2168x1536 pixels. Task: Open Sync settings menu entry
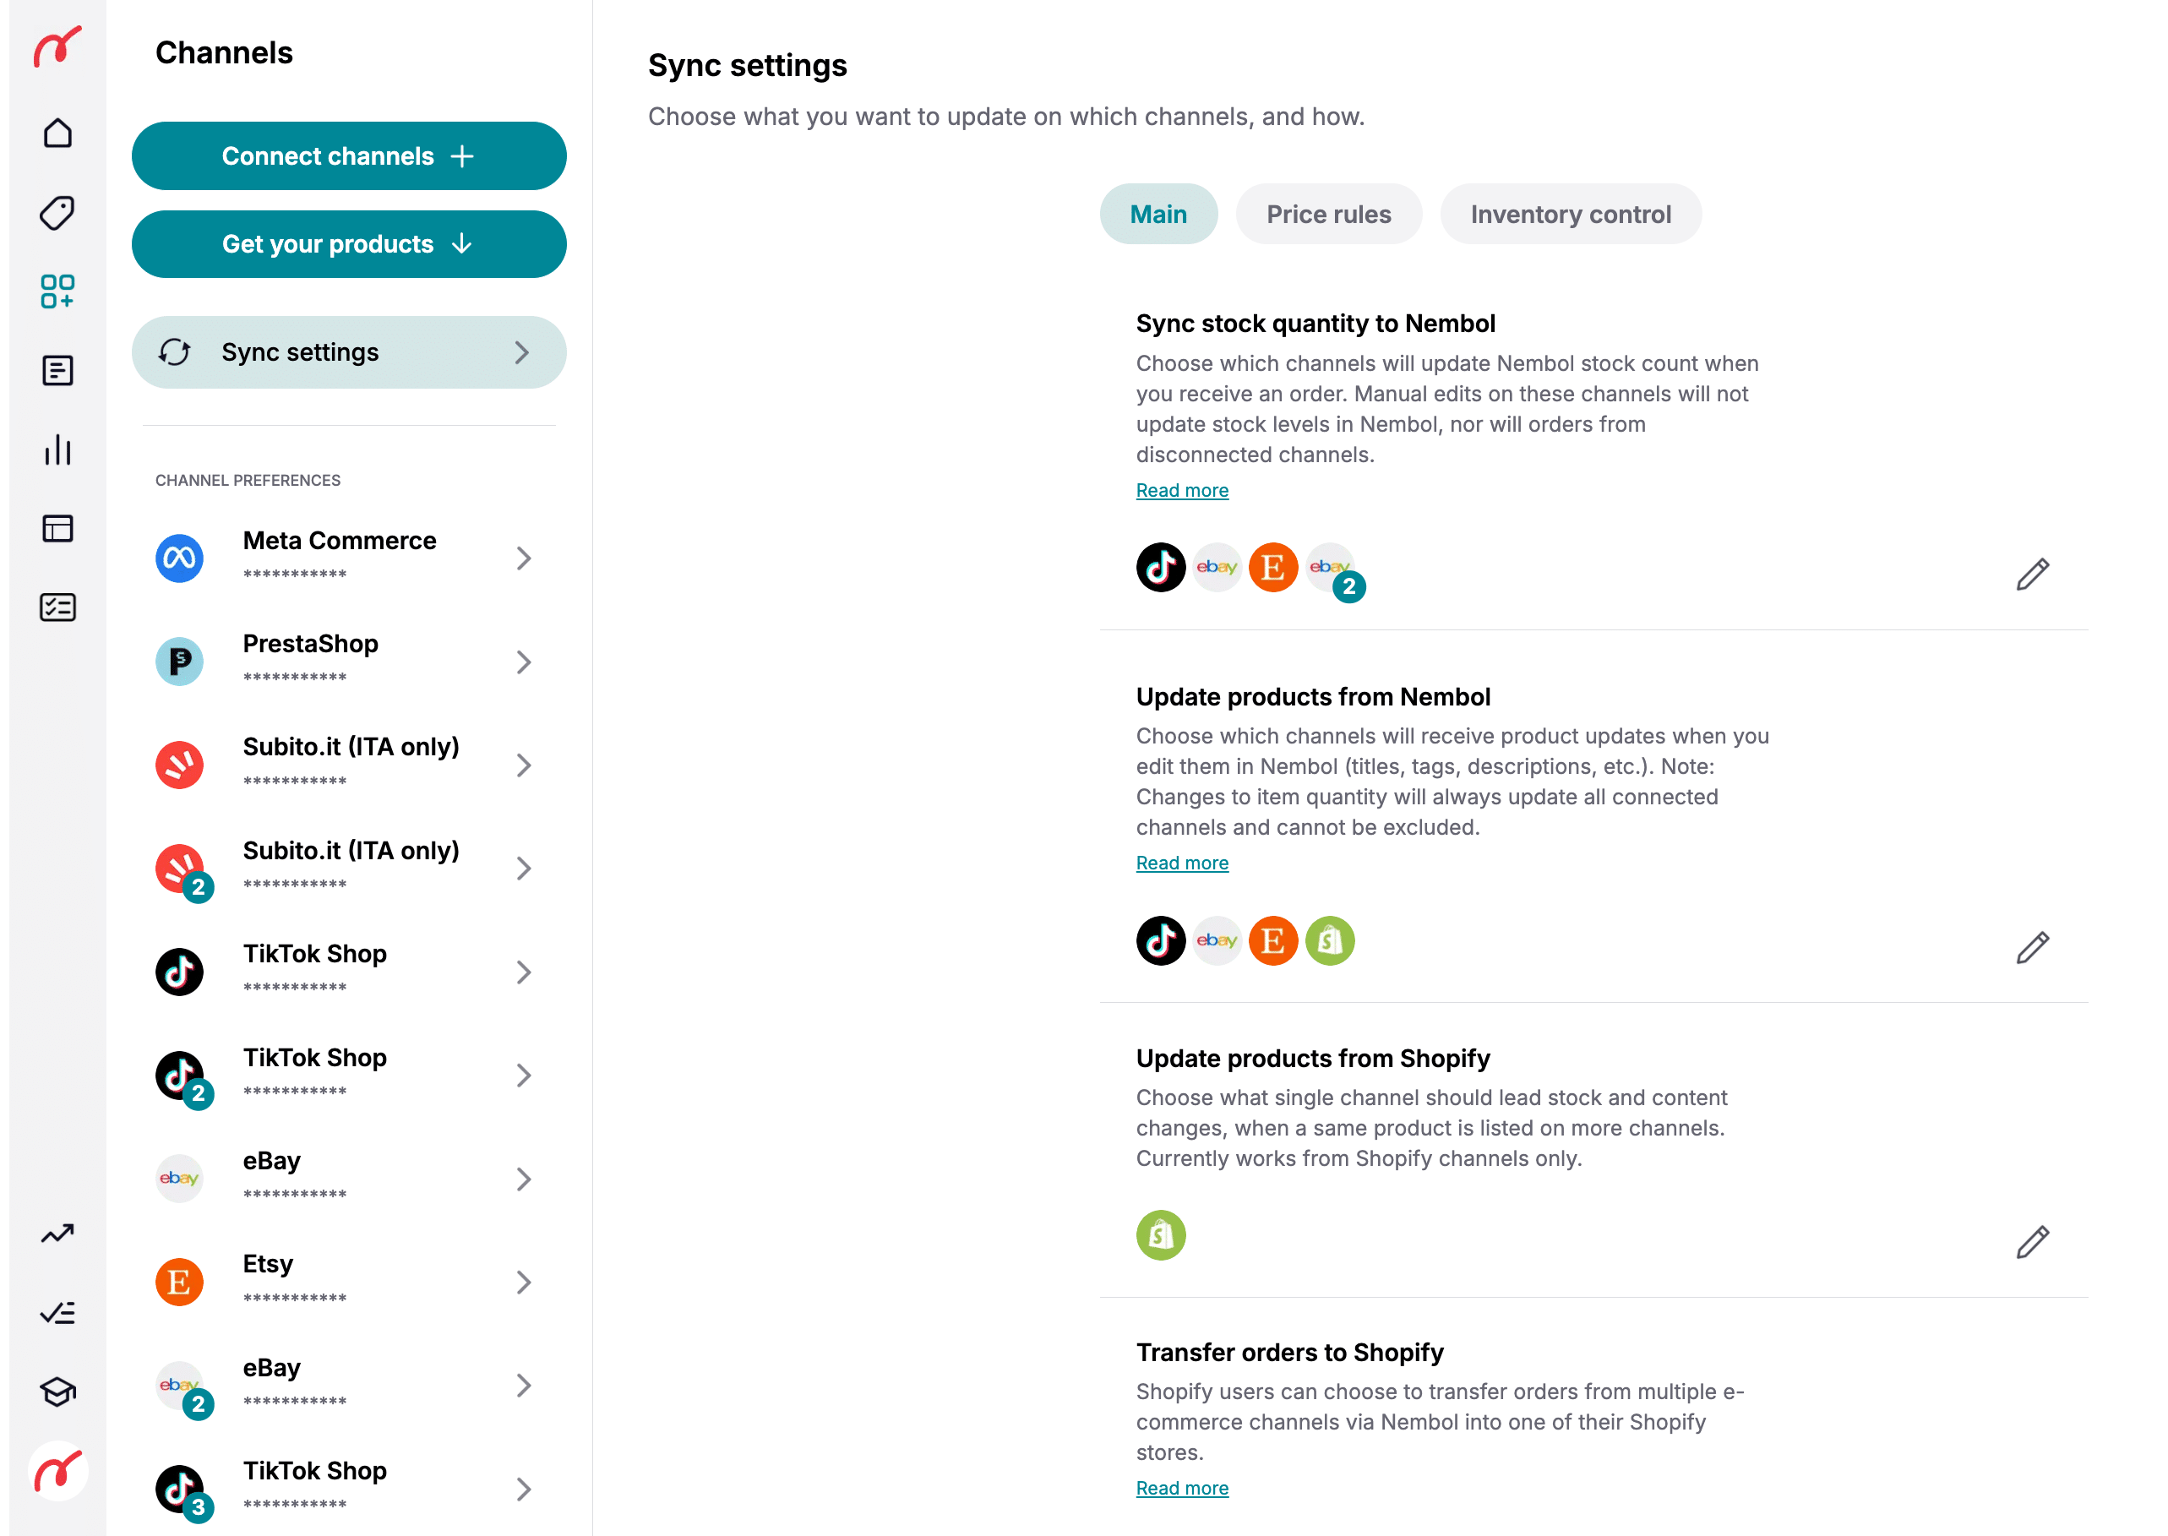(349, 353)
